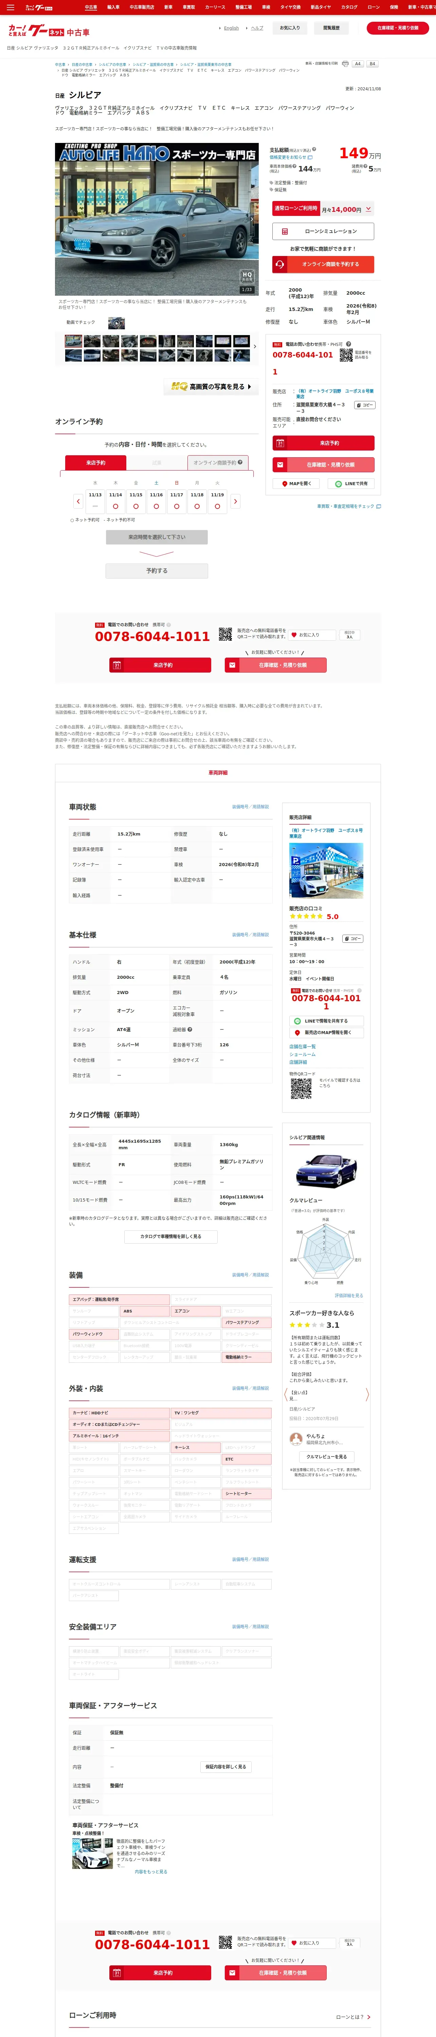Copy the dealer address in 販売店詳細 sidebar
The width and height of the screenshot is (436, 2037).
(x=353, y=939)
